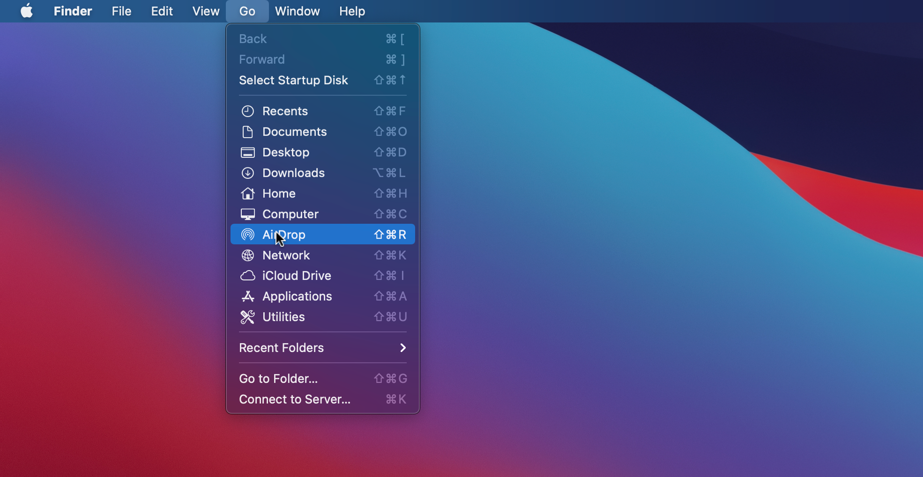Choose Recents from Go menu
Image resolution: width=923 pixels, height=477 pixels.
(323, 111)
